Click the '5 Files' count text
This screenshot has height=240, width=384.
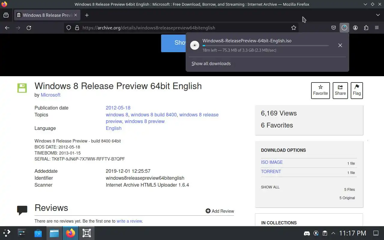(349, 190)
